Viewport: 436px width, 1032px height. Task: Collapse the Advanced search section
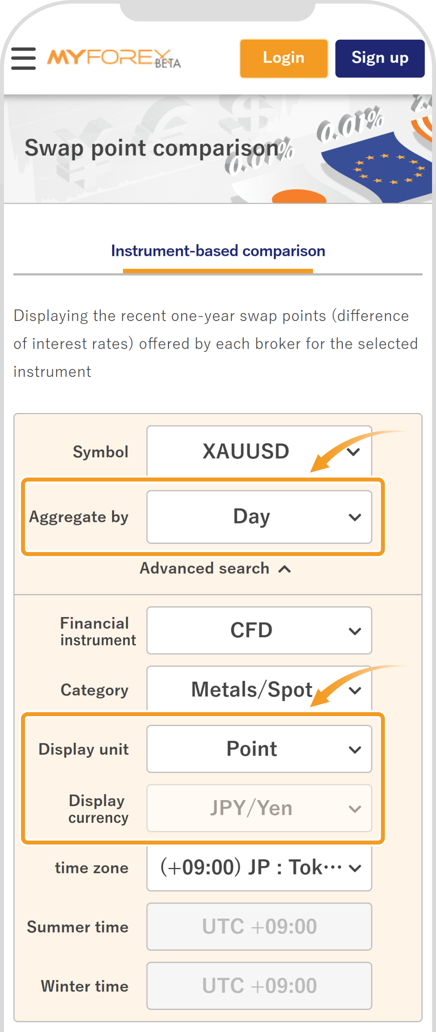pyautogui.click(x=216, y=568)
